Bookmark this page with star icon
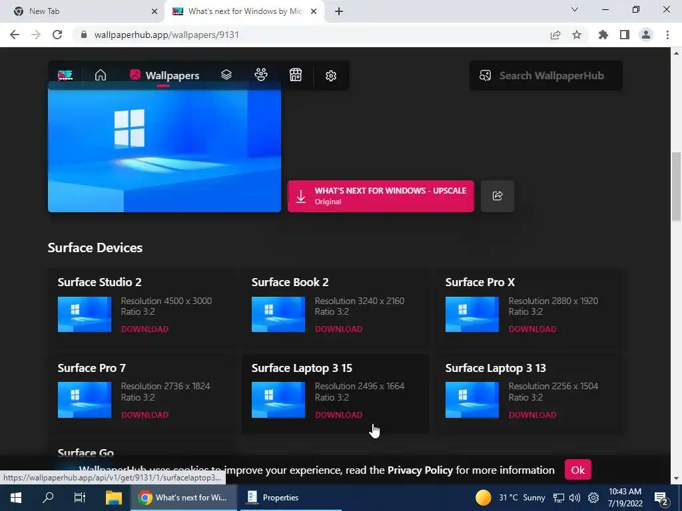 coord(577,35)
